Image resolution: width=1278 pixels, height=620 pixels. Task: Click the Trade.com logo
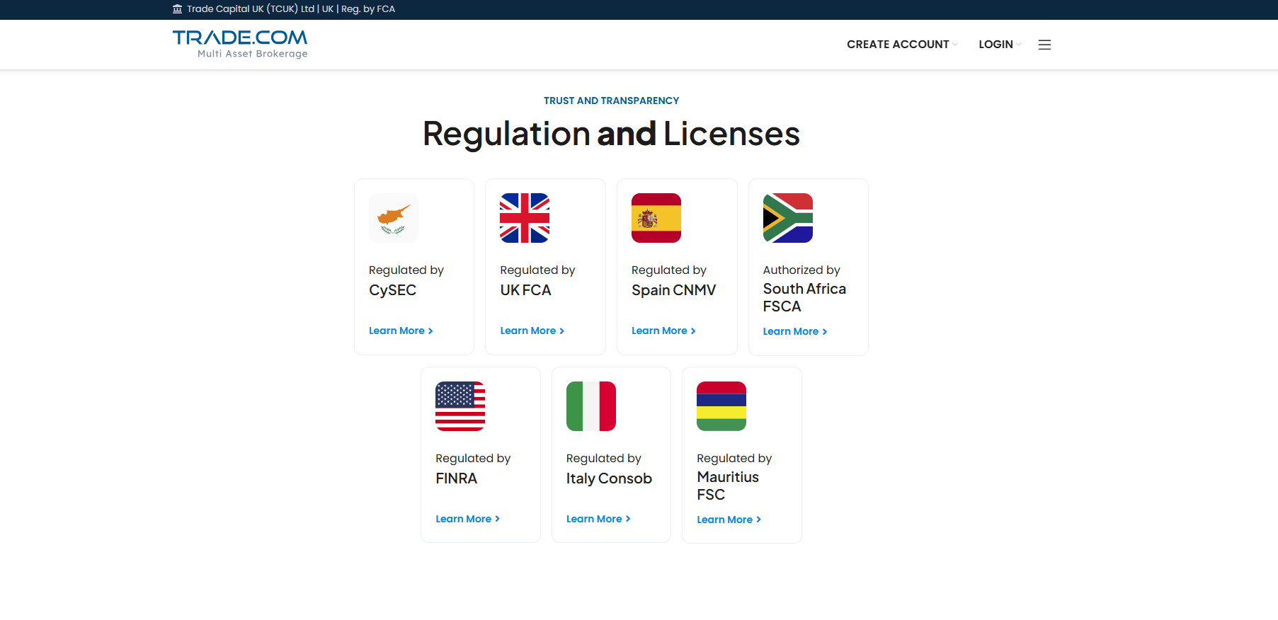[x=240, y=44]
